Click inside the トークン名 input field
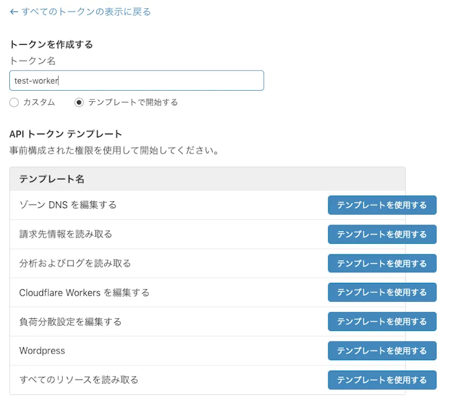This screenshot has height=416, width=476. coord(136,80)
